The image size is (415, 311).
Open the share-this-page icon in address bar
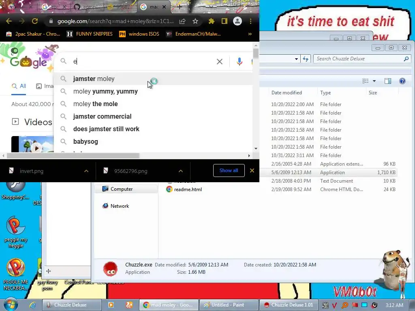click(182, 21)
